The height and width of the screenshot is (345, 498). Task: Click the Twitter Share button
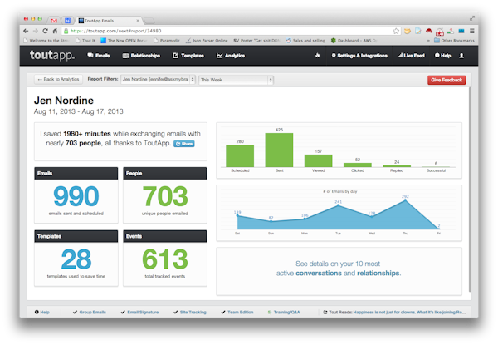tap(184, 144)
